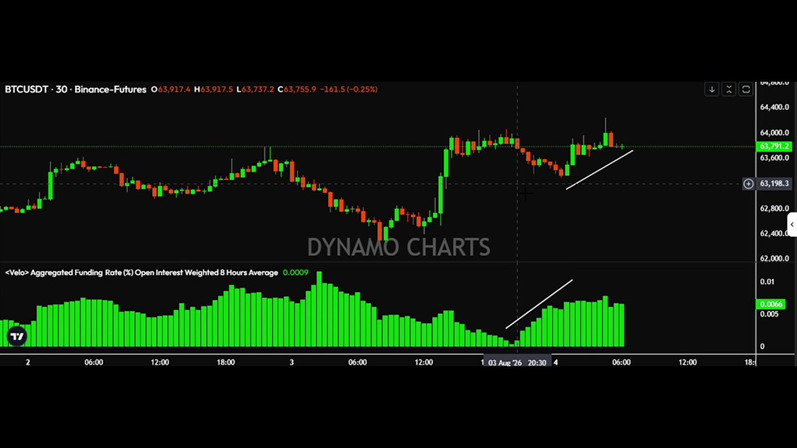
Task: Click the date 3 on the time axis
Action: coord(292,362)
